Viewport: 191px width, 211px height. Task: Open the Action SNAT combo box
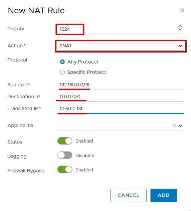tap(121, 46)
